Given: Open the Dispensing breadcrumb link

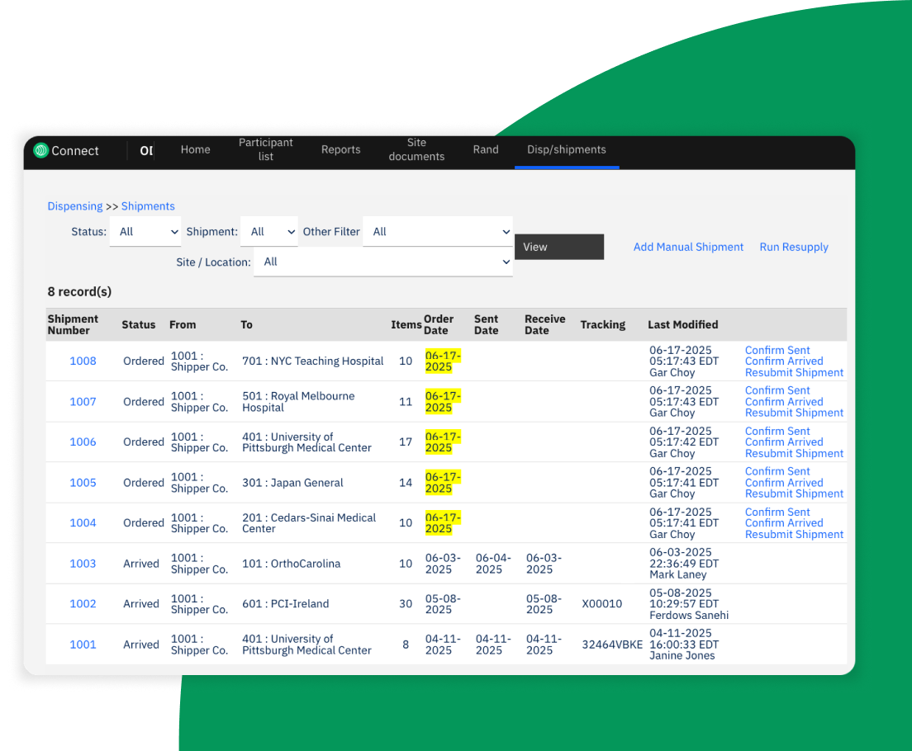Looking at the screenshot, I should click(x=75, y=205).
